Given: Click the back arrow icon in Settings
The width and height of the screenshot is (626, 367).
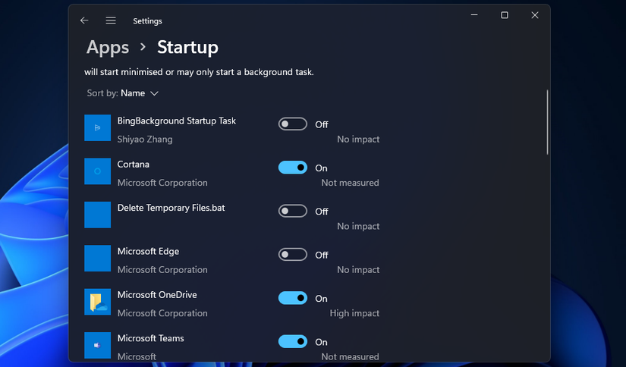Looking at the screenshot, I should click(x=84, y=20).
